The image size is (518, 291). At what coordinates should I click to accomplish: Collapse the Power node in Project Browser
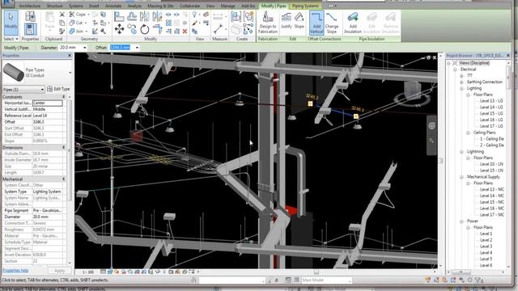pos(461,221)
